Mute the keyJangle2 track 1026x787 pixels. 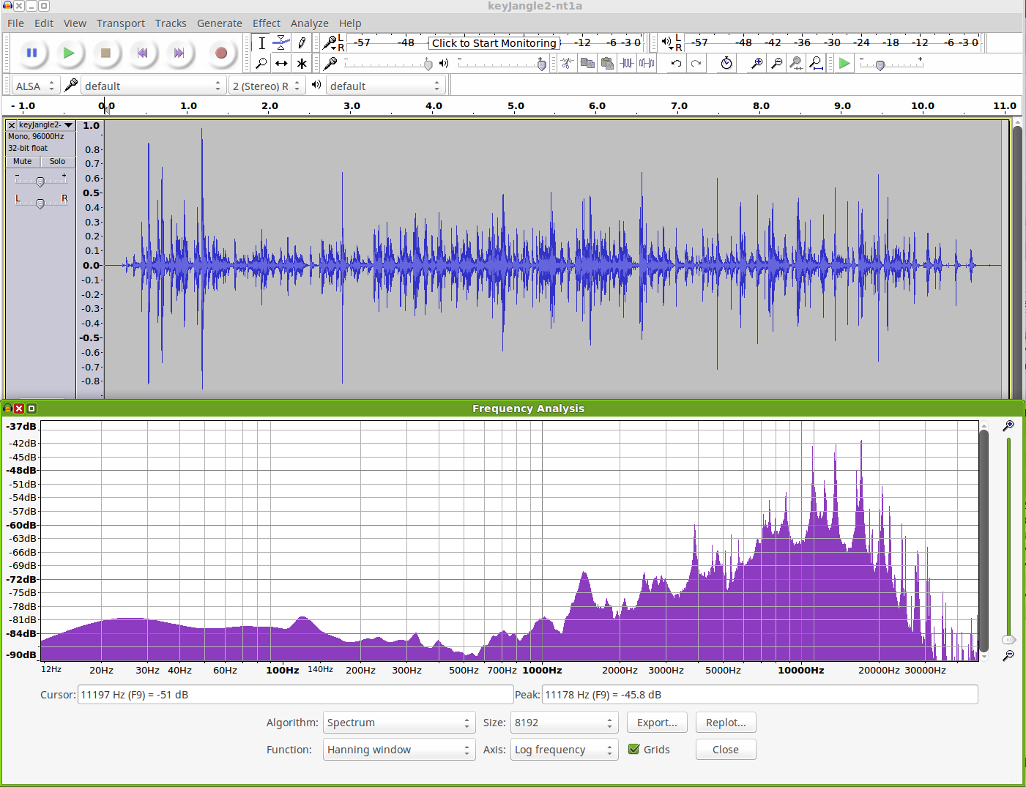click(23, 161)
